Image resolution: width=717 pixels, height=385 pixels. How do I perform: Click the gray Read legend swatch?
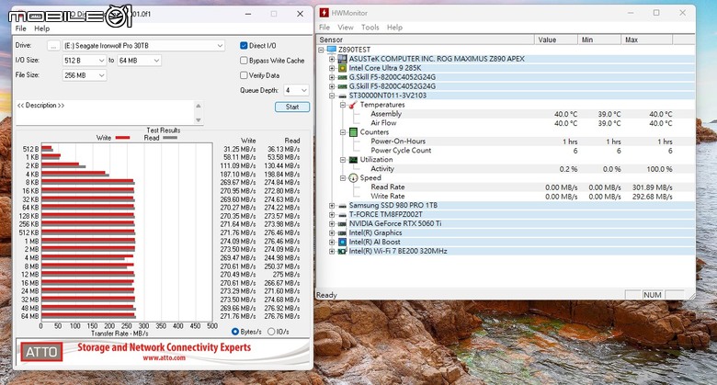[x=170, y=138]
